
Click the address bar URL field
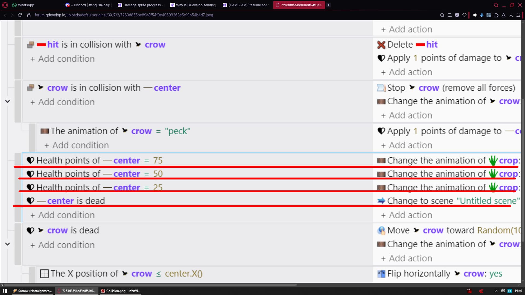tap(124, 15)
